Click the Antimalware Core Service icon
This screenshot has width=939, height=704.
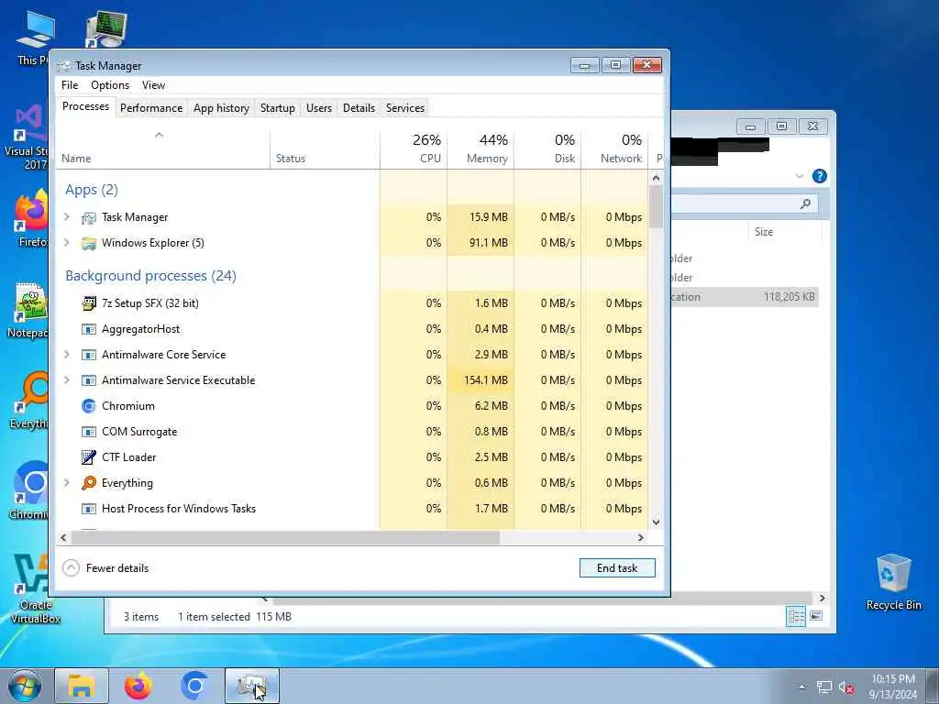(89, 355)
